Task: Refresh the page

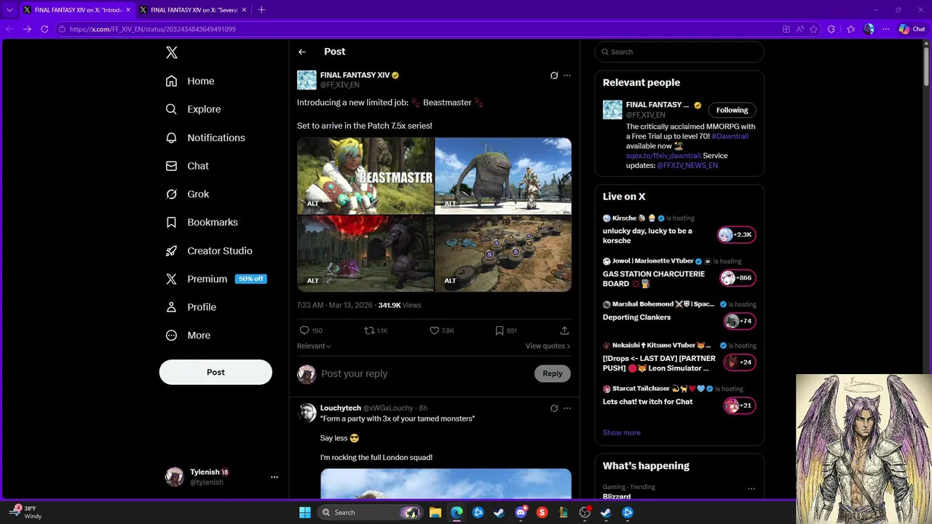Action: (x=44, y=29)
